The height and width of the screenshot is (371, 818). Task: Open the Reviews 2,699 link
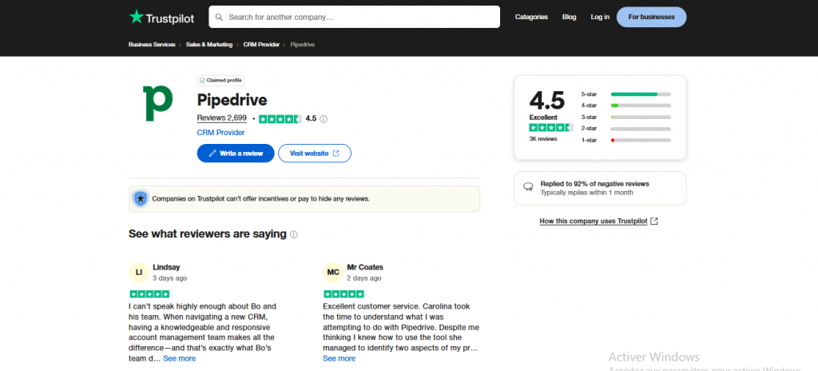222,118
